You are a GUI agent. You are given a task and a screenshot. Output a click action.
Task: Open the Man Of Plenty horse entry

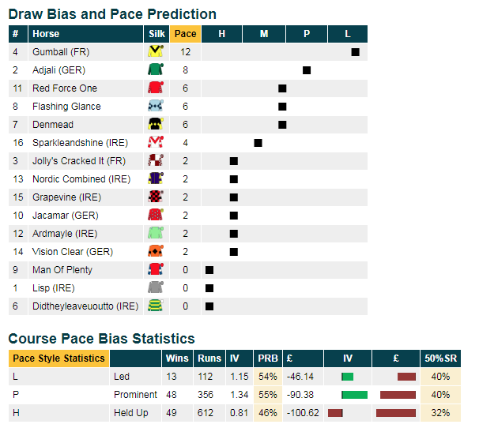62,270
